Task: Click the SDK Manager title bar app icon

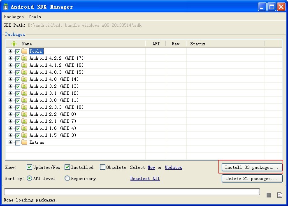Action: (6, 7)
